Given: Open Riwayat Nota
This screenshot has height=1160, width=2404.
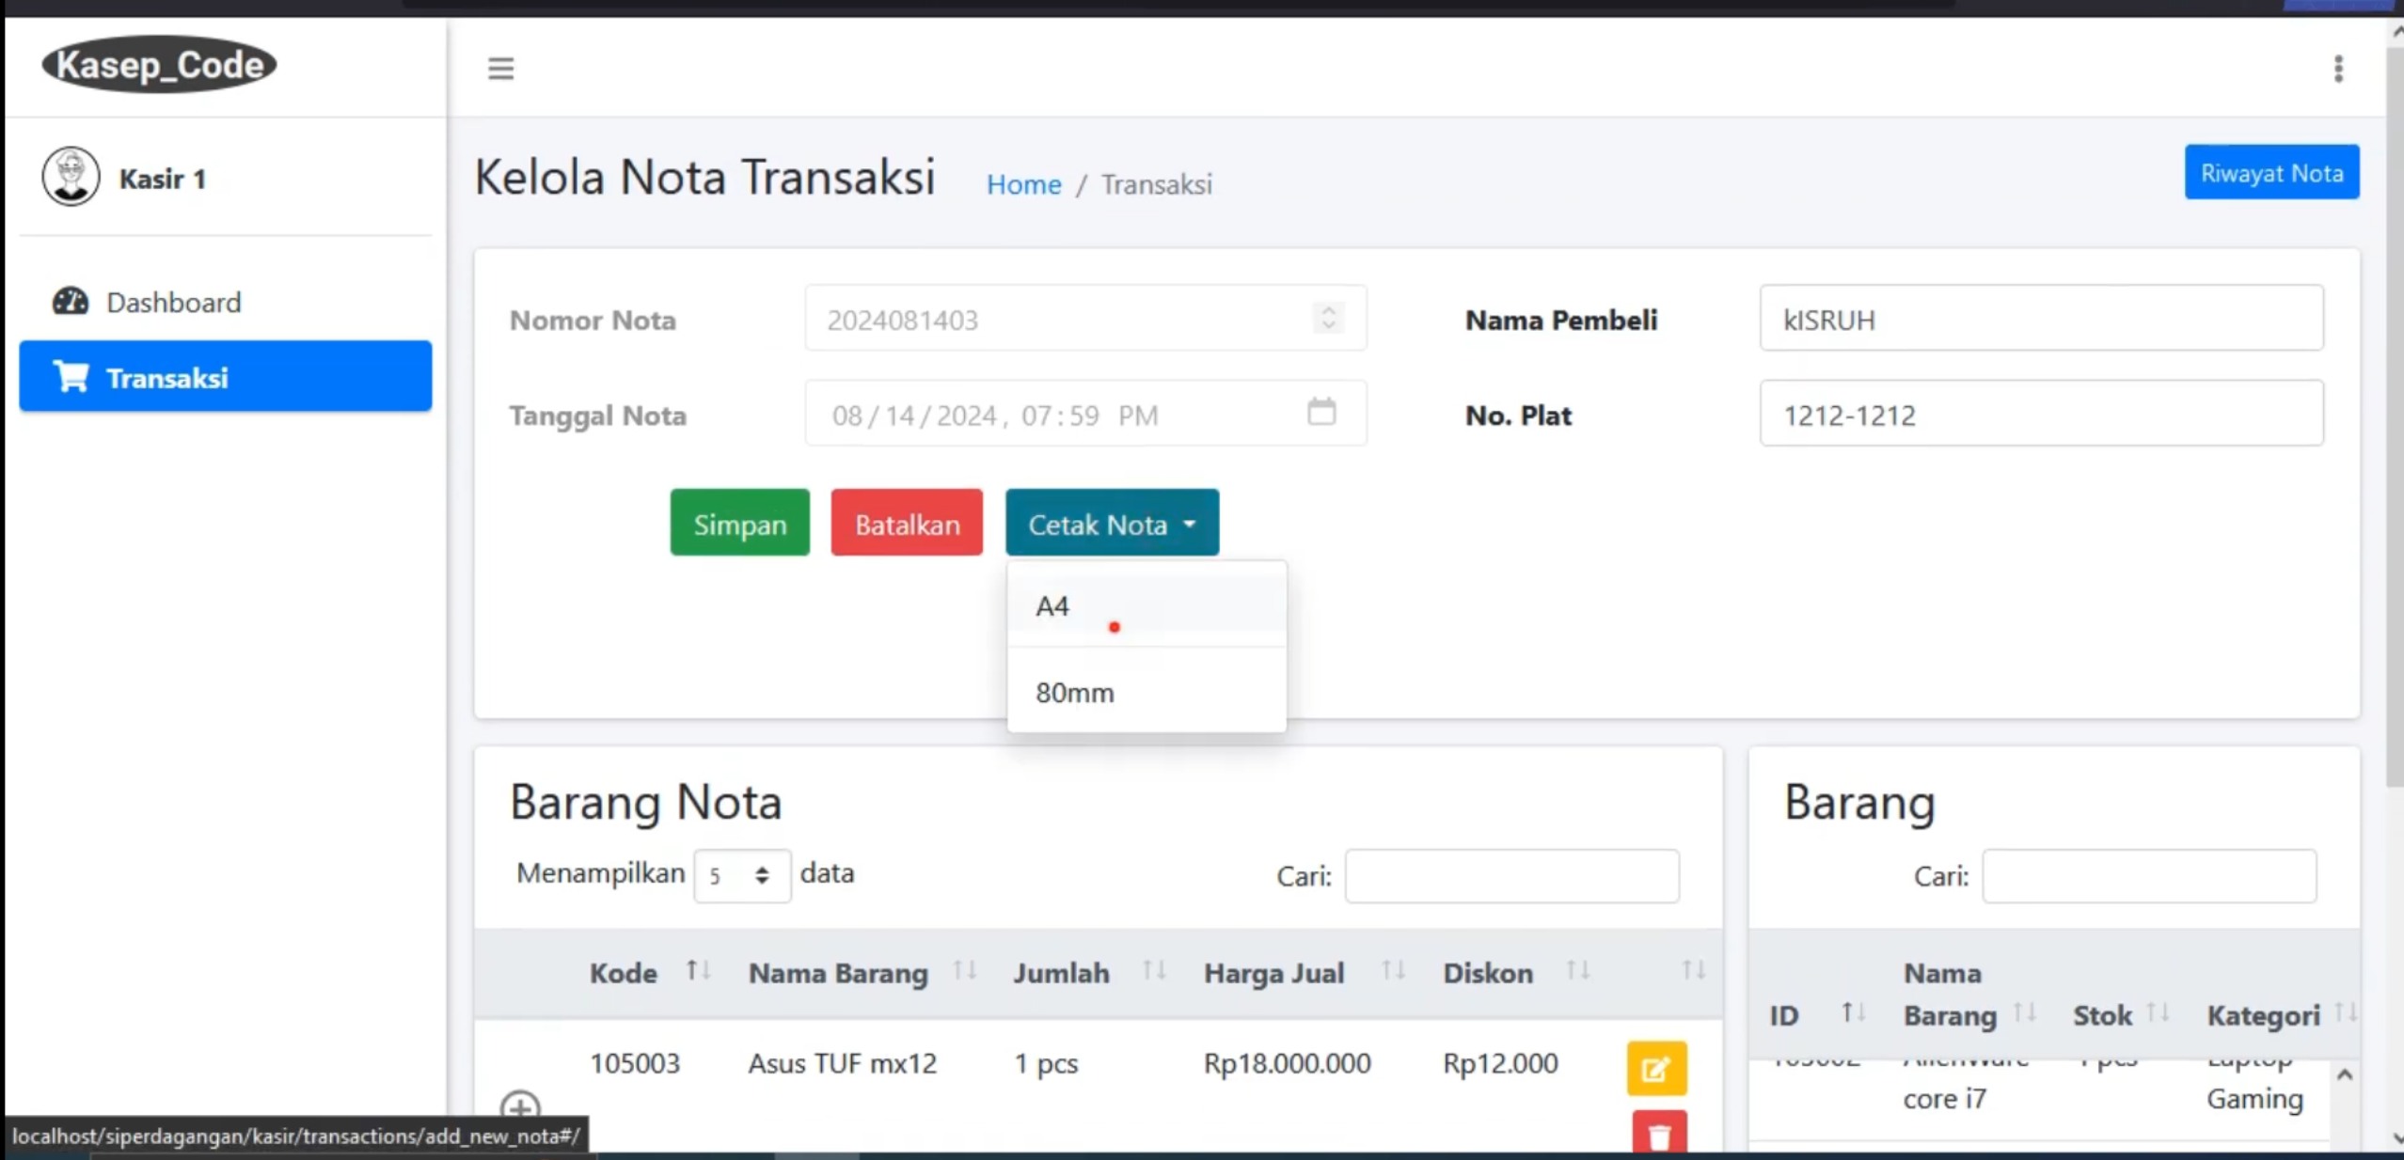Looking at the screenshot, I should pyautogui.click(x=2271, y=172).
